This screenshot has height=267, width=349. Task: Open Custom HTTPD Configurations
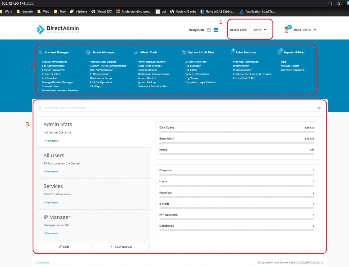pos(108,66)
